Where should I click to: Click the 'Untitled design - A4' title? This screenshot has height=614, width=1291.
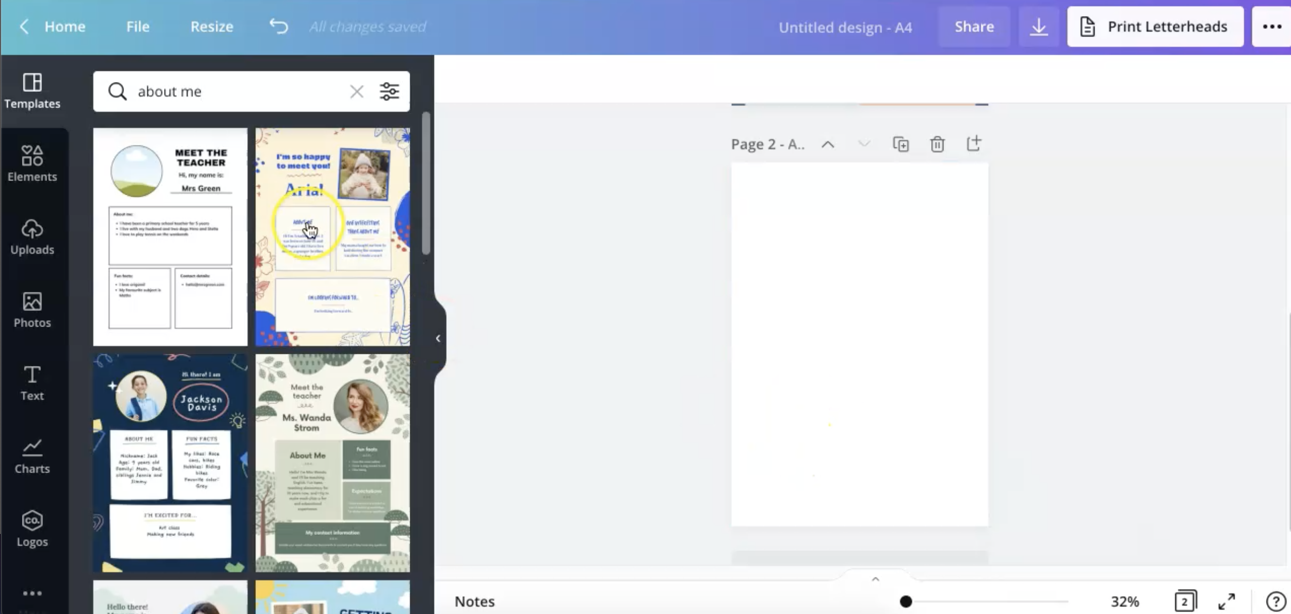(845, 27)
